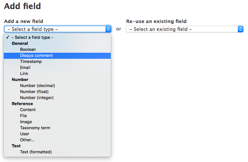The height and width of the screenshot is (162, 248).
Task: Choose Number (integer) field type
Action: pyautogui.click(x=57, y=98)
